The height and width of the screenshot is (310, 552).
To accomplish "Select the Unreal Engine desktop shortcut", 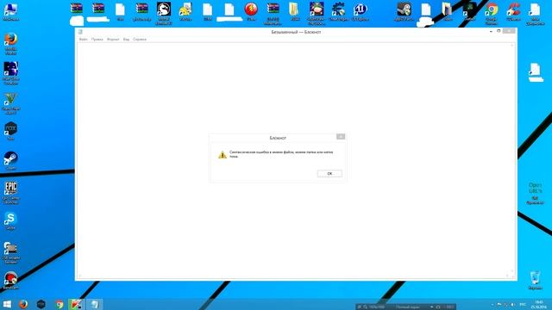I will pos(360,11).
